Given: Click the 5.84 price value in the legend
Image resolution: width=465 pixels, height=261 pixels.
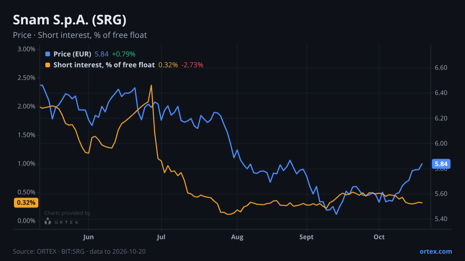Looking at the screenshot, I should 102,54.
